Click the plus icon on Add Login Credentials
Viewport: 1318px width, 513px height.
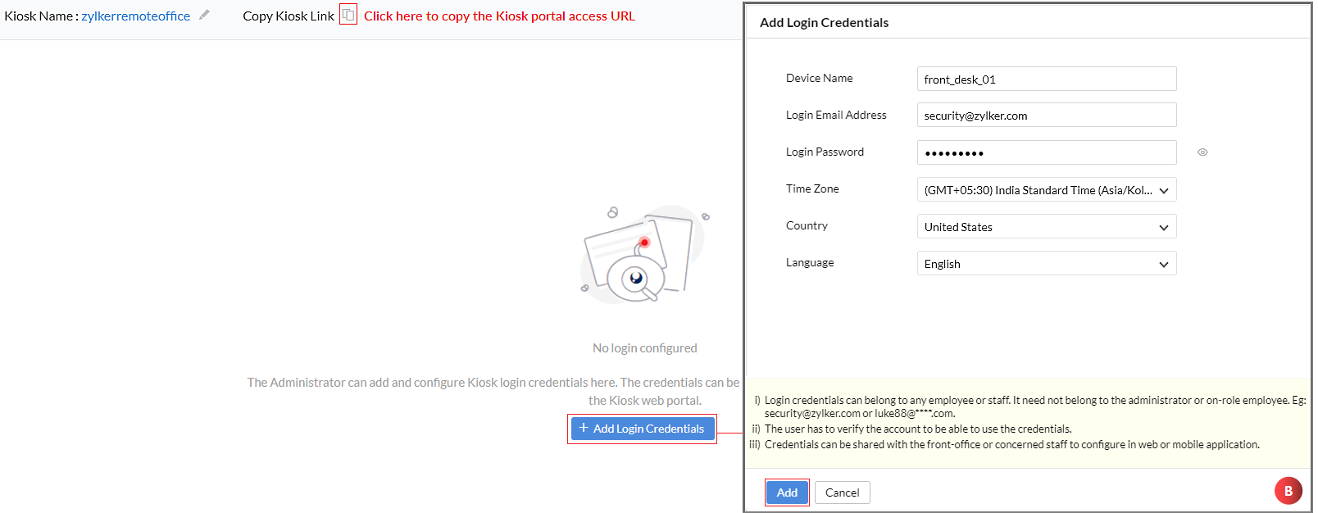coord(584,428)
